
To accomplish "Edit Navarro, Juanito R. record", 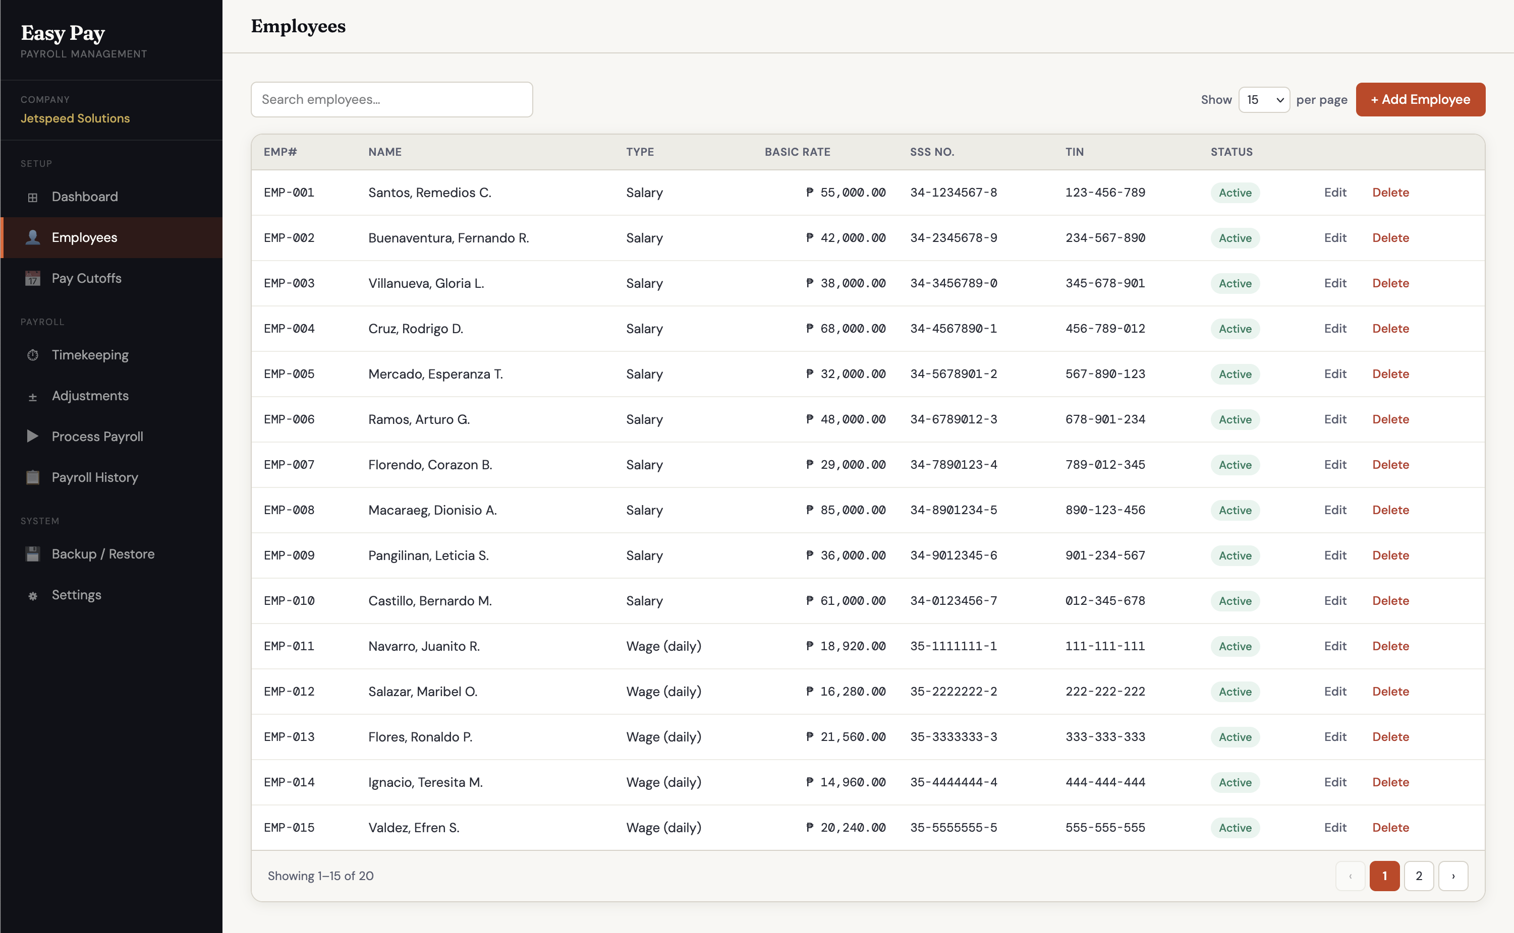I will coord(1335,646).
